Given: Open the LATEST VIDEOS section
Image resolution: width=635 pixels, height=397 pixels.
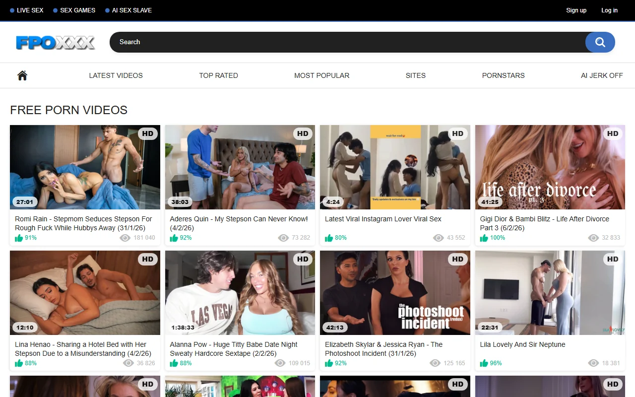Looking at the screenshot, I should coord(116,75).
